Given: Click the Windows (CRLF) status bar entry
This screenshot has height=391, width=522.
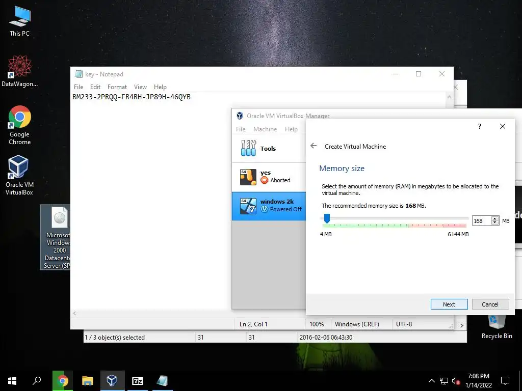Looking at the screenshot, I should pos(357,324).
